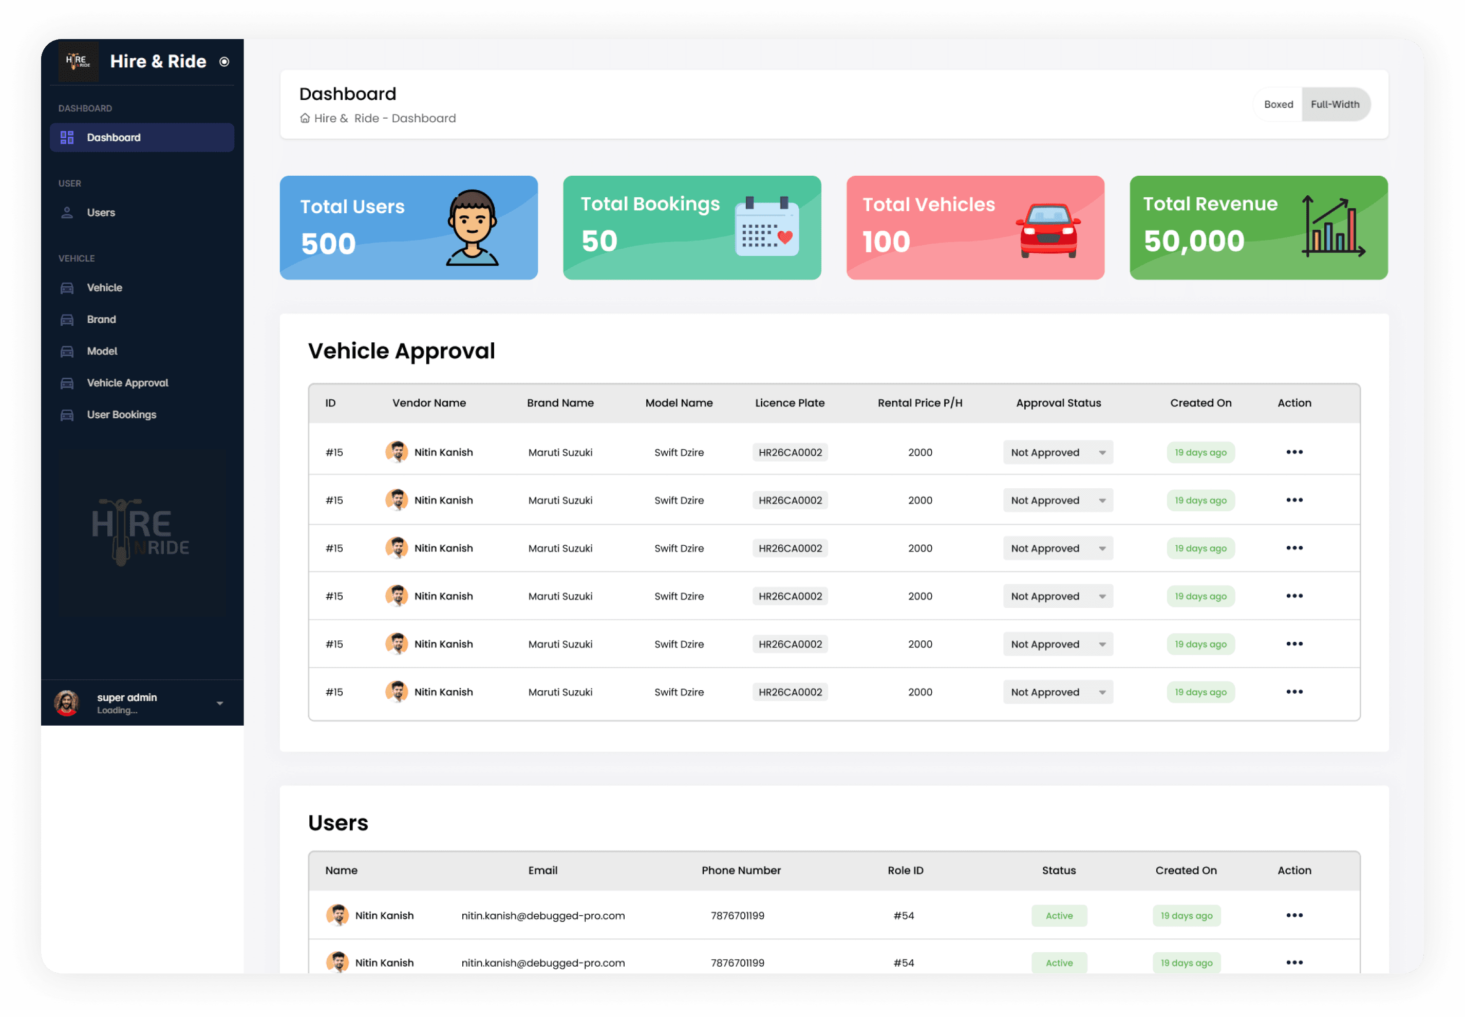
Task: Open last vehicle row Not Approved dropdown
Action: click(1057, 692)
